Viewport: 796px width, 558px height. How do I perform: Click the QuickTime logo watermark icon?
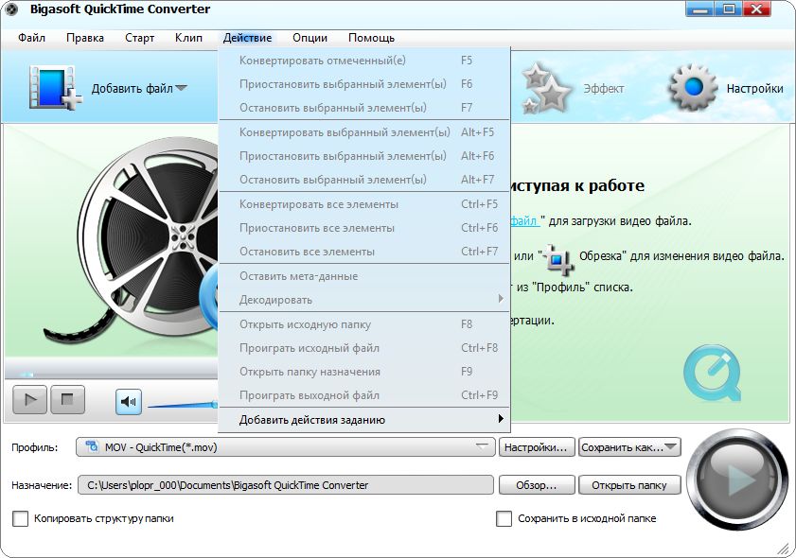(x=713, y=373)
